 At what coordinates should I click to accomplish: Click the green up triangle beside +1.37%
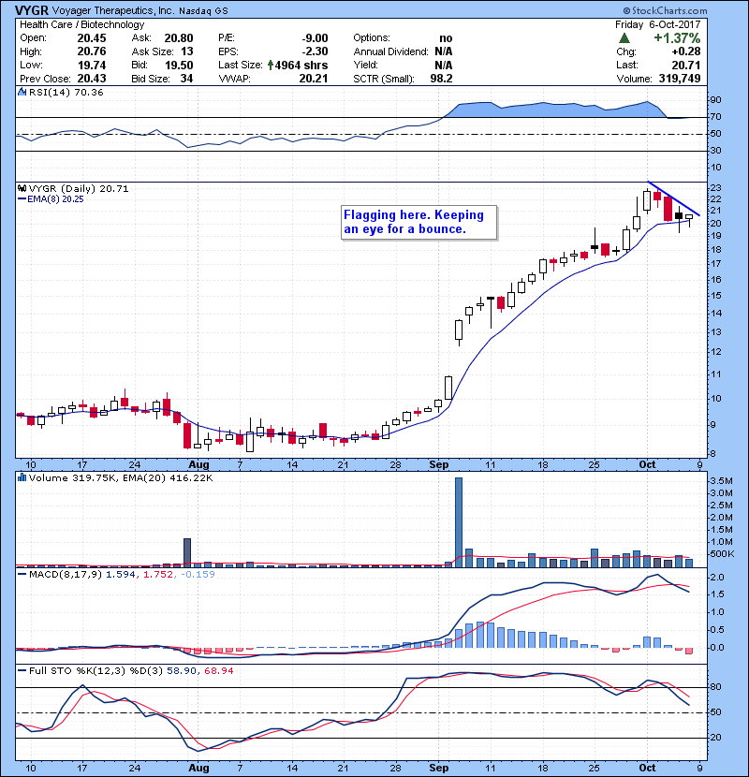pos(624,38)
